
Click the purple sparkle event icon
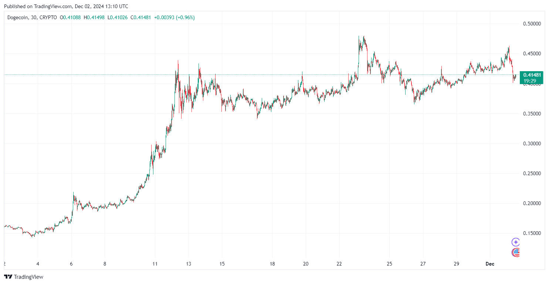click(516, 242)
